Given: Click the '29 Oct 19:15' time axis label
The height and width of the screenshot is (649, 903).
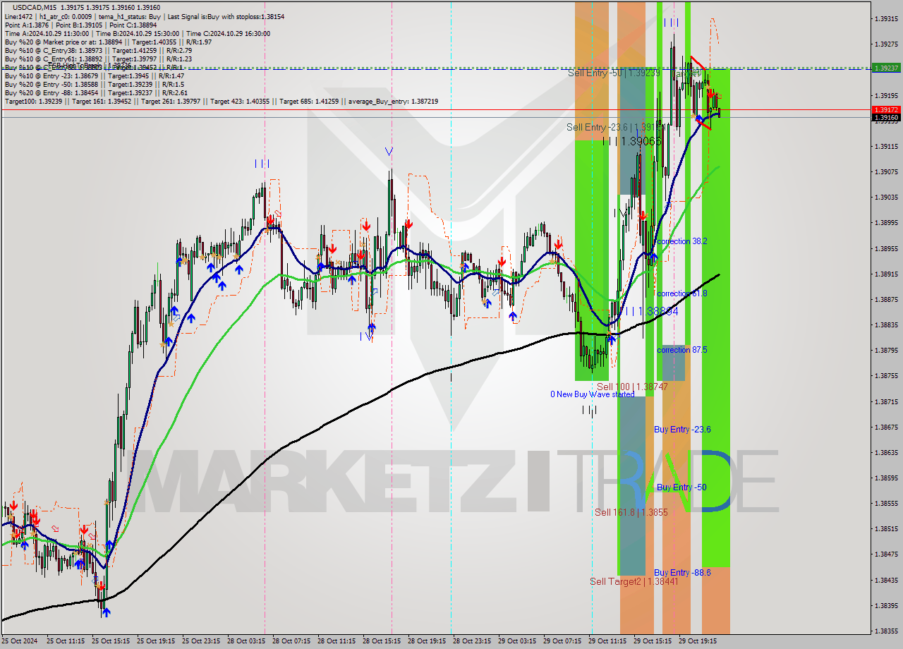Looking at the screenshot, I should 697,641.
